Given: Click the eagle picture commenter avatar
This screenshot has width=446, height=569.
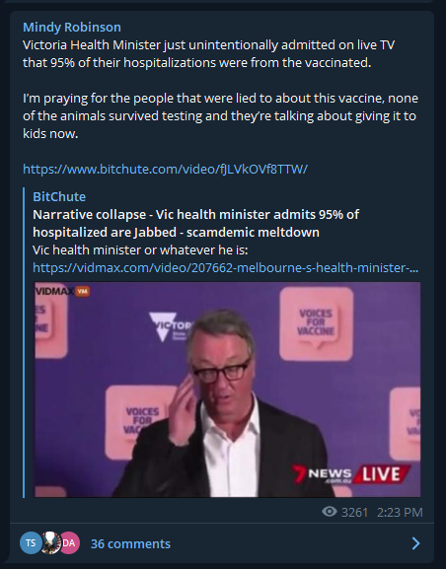Looking at the screenshot, I should [x=50, y=543].
